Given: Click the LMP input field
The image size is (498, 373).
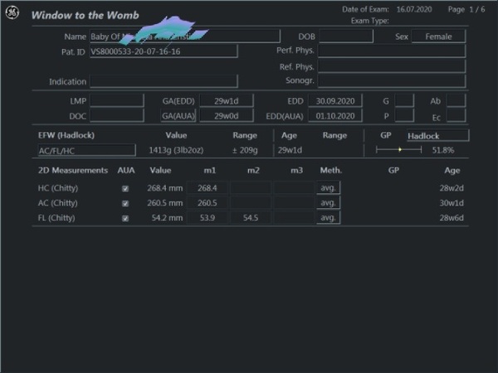Looking at the screenshot, I should point(117,101).
